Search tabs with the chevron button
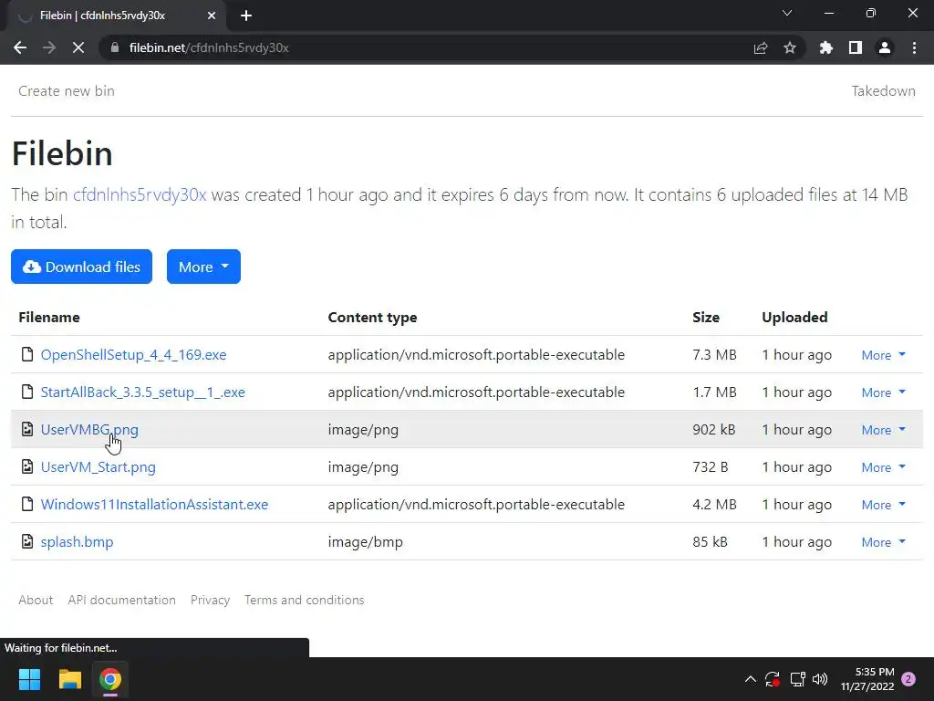Screen dimensions: 934x701 [x=787, y=13]
